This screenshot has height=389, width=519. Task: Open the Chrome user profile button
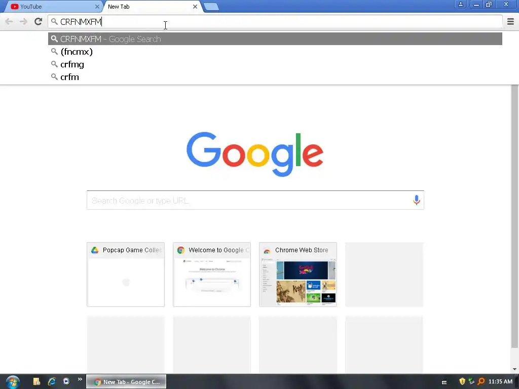click(x=460, y=4)
